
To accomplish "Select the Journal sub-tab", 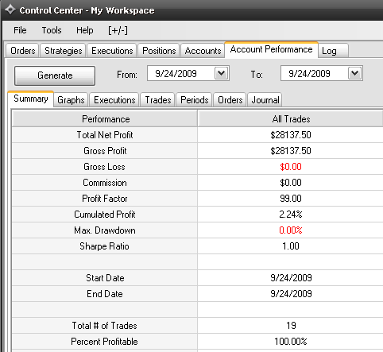I will tap(265, 100).
